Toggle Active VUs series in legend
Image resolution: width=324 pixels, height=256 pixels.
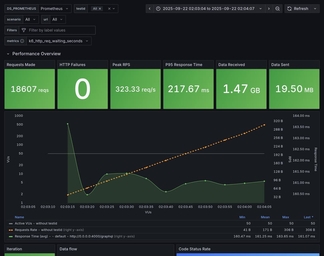point(34,223)
